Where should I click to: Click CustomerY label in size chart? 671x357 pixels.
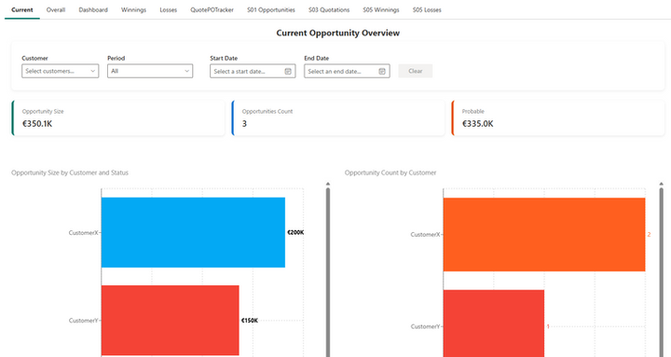[x=83, y=321]
